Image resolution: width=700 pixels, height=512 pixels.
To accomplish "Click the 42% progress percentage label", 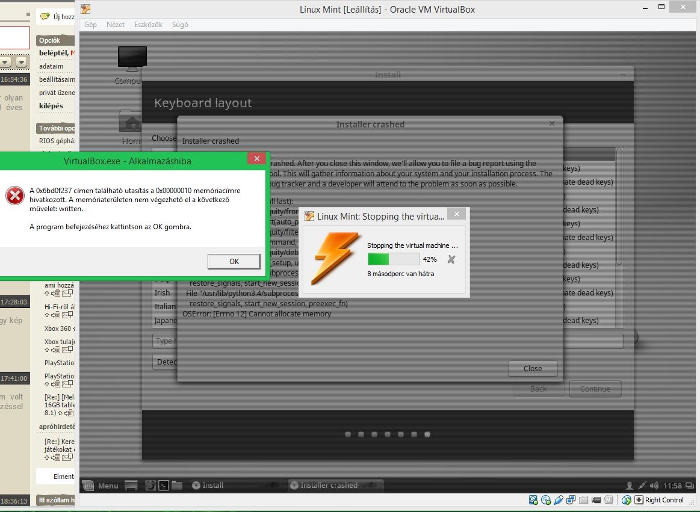I will pos(430,259).
